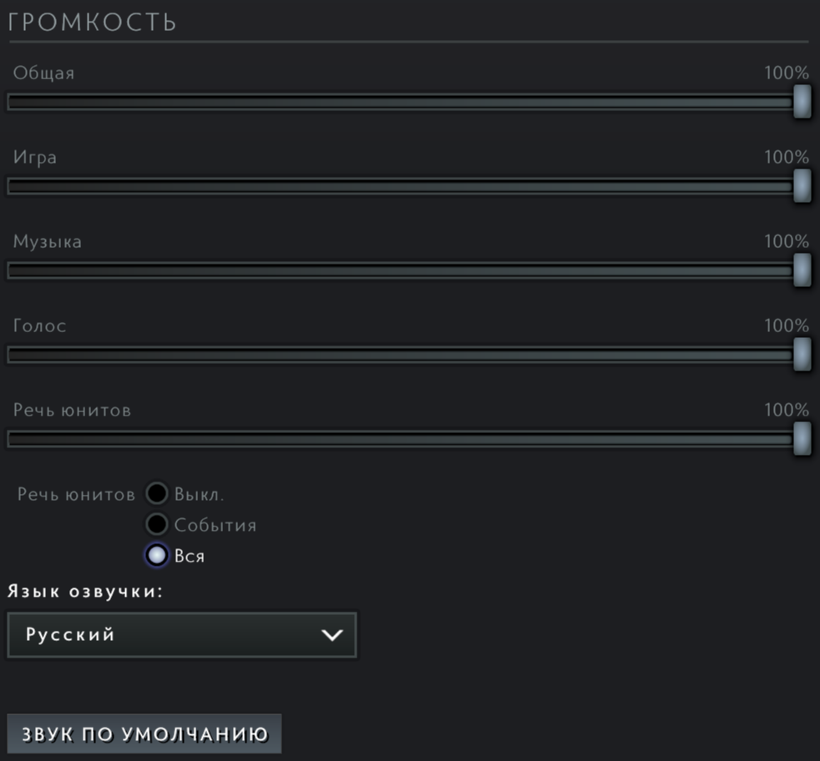Click the Голос volume slider handle

[802, 355]
